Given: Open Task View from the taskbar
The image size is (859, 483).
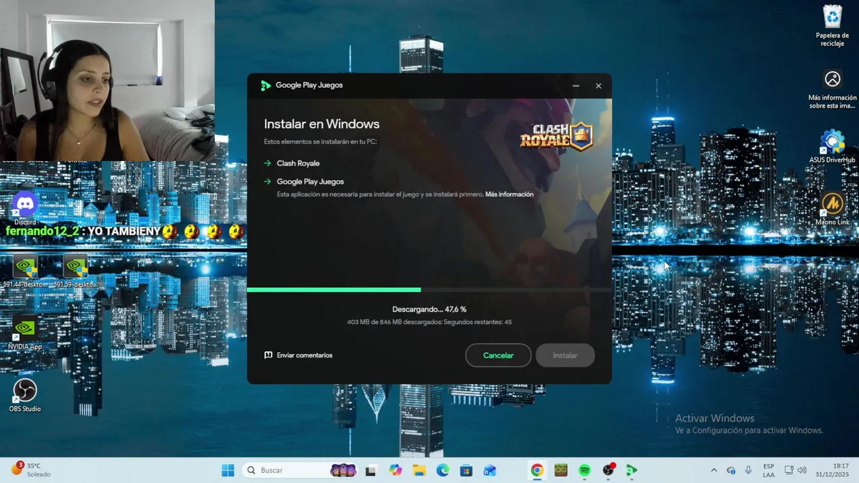Looking at the screenshot, I should 370,470.
